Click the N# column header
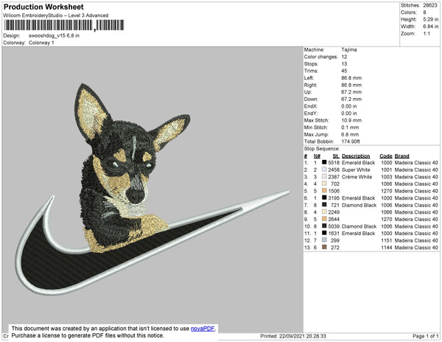Viewport: 442px width, 342px height. pos(317,156)
